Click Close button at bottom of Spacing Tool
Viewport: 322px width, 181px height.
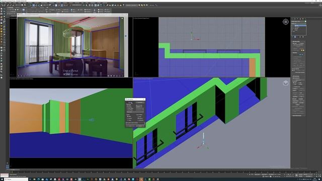[x=140, y=126]
